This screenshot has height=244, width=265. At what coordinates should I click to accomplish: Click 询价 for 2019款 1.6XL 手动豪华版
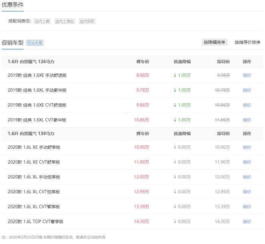click(247, 90)
